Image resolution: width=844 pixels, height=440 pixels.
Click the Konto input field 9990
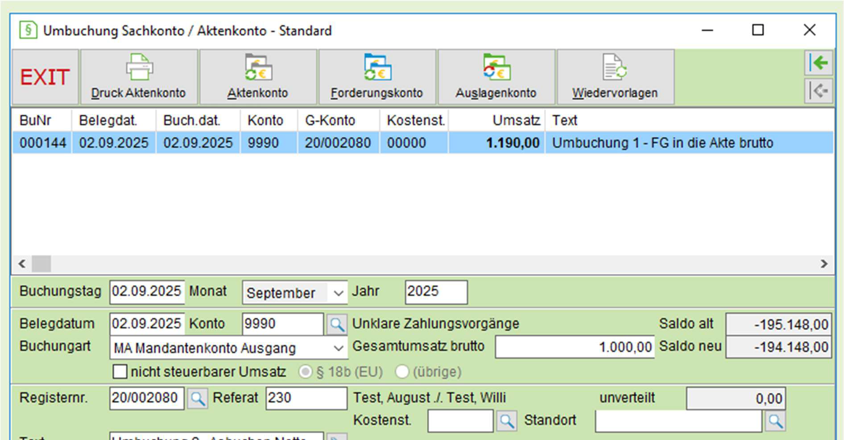click(x=283, y=324)
